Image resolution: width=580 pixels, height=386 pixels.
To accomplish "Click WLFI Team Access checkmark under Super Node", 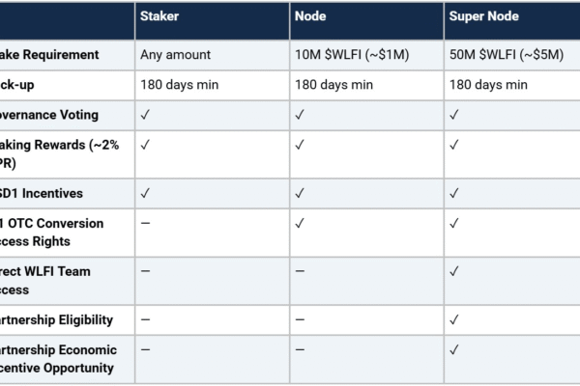I will (x=454, y=271).
